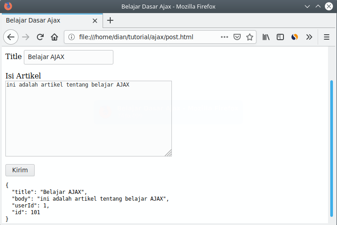Select the Belajar Dasar Ajax tab
This screenshot has height=225, width=337.
pos(52,21)
